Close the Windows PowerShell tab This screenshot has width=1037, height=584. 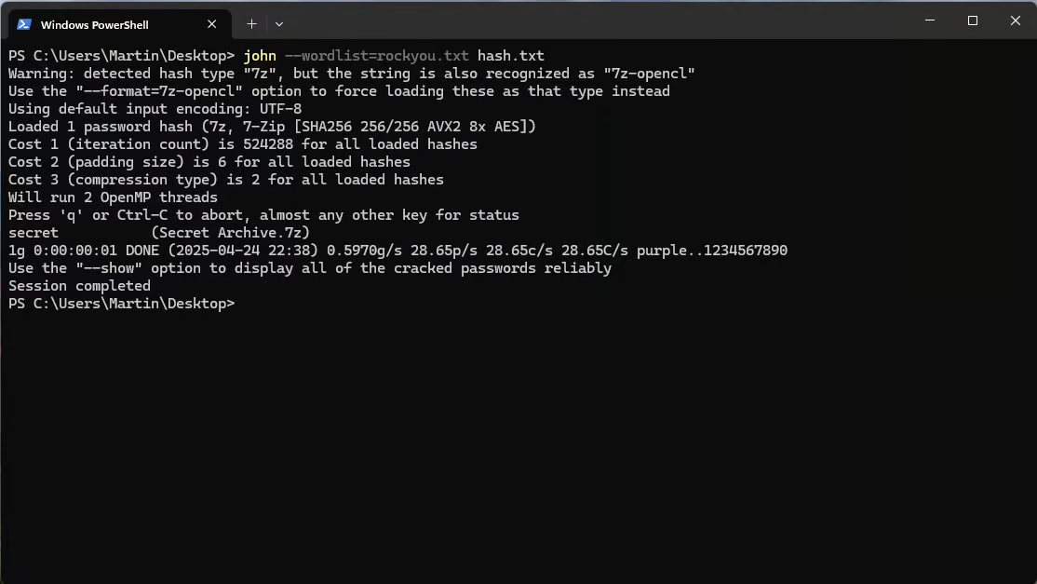coord(211,24)
